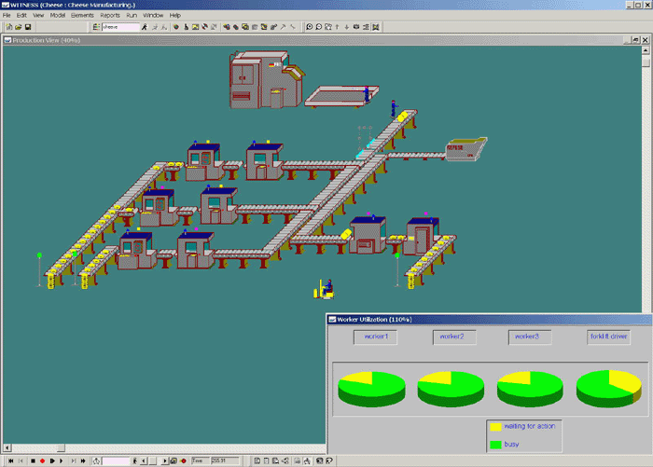Click the Open folder icon in toolbar
This screenshot has width=653, height=467.
coord(18,27)
